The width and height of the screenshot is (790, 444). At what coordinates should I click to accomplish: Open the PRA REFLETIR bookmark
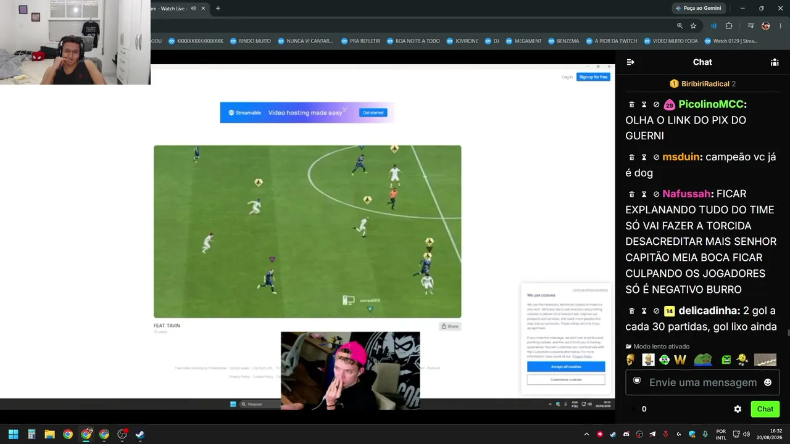[x=360, y=41]
